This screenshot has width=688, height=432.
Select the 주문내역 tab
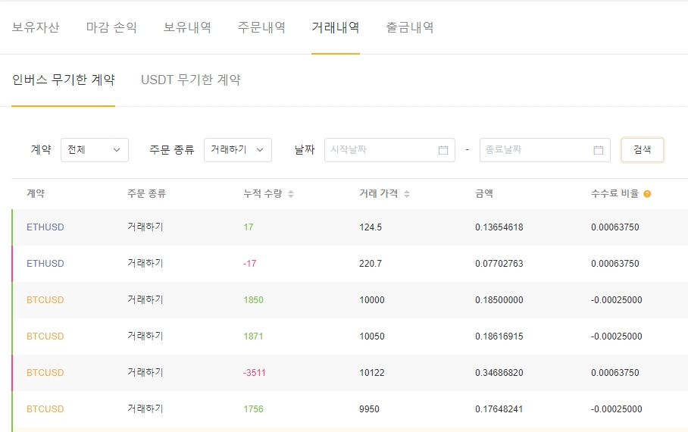click(261, 27)
